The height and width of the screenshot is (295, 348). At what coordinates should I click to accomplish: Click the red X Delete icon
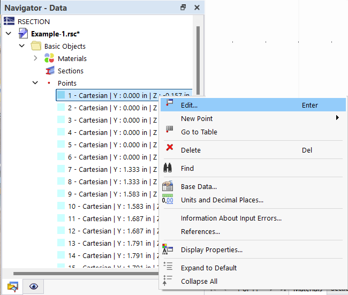[170, 147]
